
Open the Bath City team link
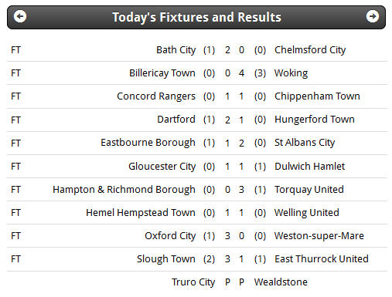point(176,50)
